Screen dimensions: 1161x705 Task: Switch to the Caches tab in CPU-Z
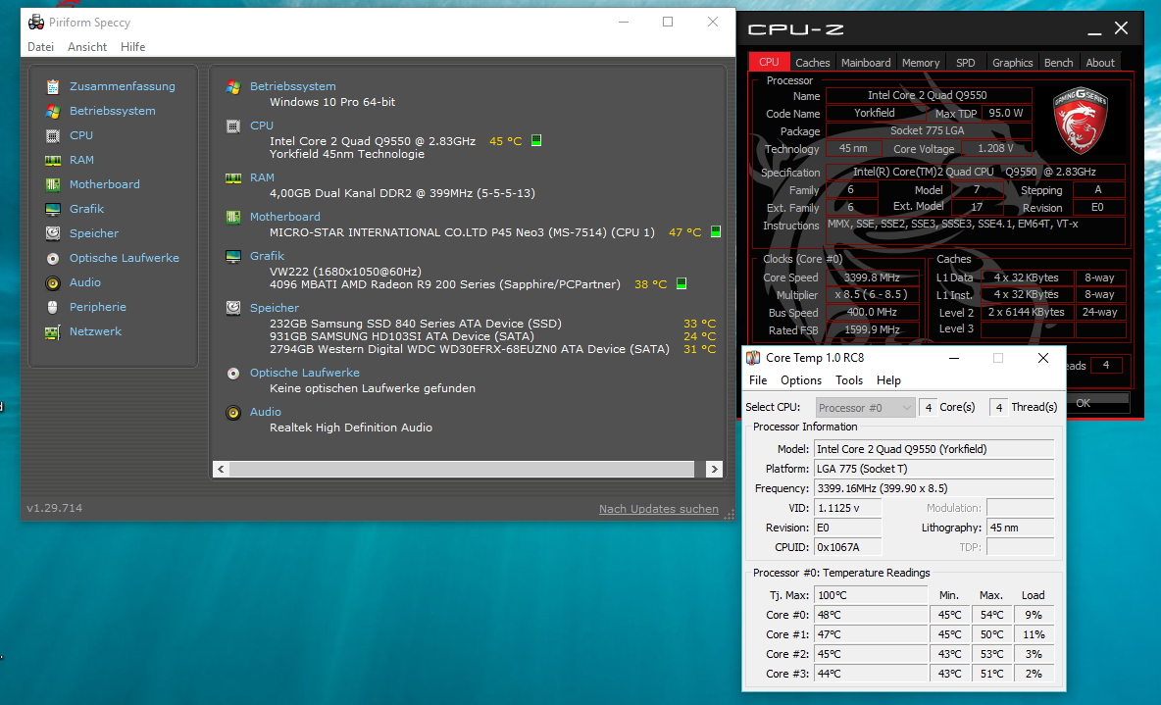[x=812, y=62]
